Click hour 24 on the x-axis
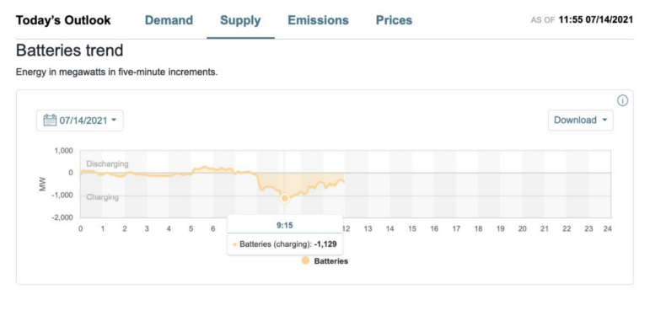 [x=608, y=228]
